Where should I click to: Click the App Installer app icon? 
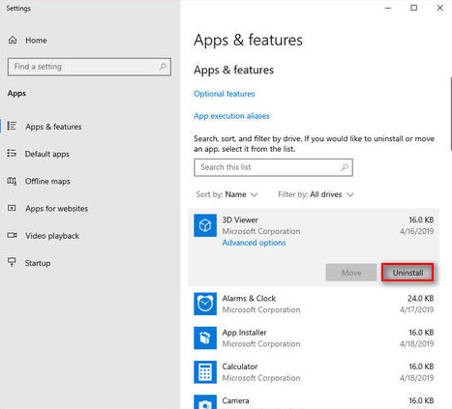[x=205, y=337]
